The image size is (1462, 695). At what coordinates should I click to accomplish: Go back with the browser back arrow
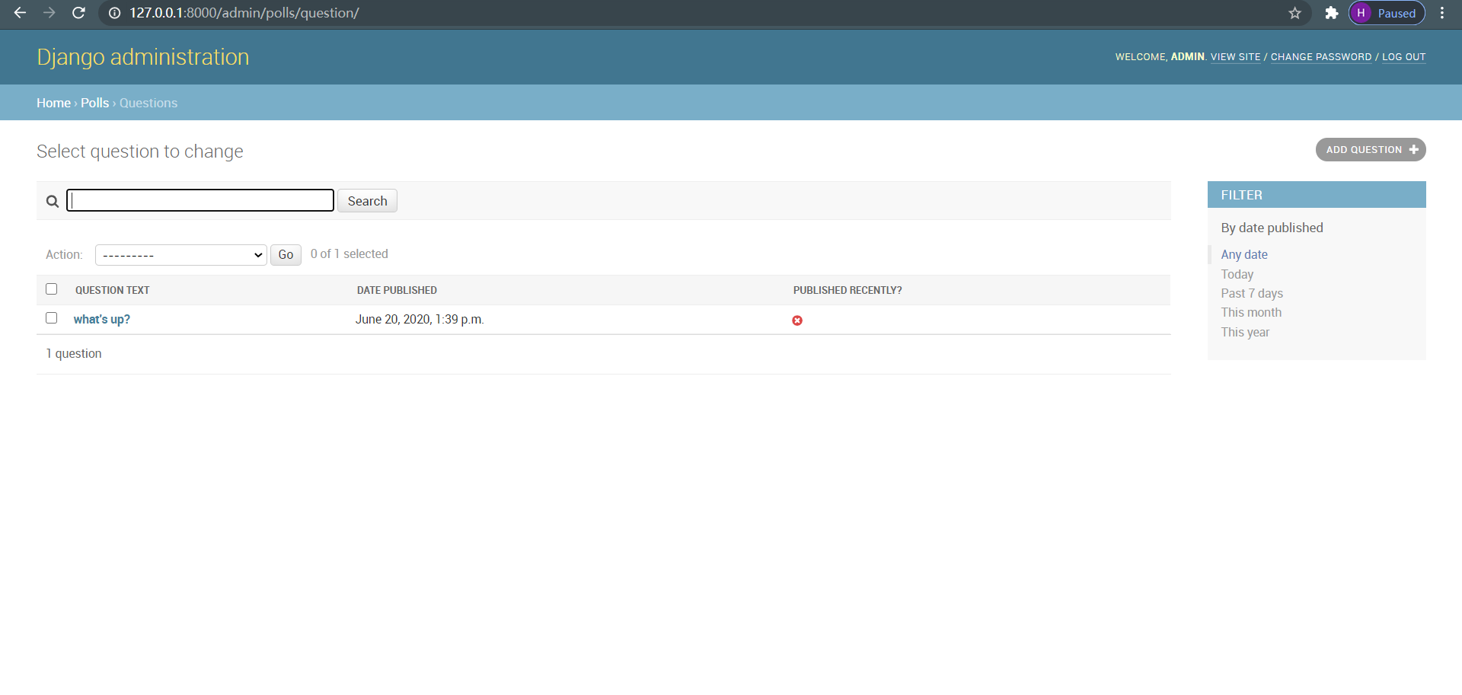[x=20, y=13]
